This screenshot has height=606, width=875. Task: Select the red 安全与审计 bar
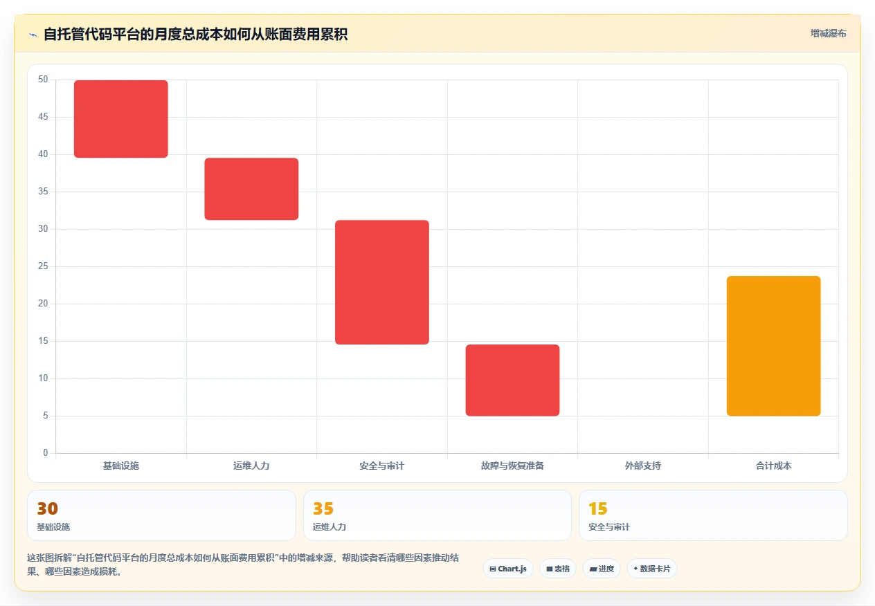(x=382, y=282)
